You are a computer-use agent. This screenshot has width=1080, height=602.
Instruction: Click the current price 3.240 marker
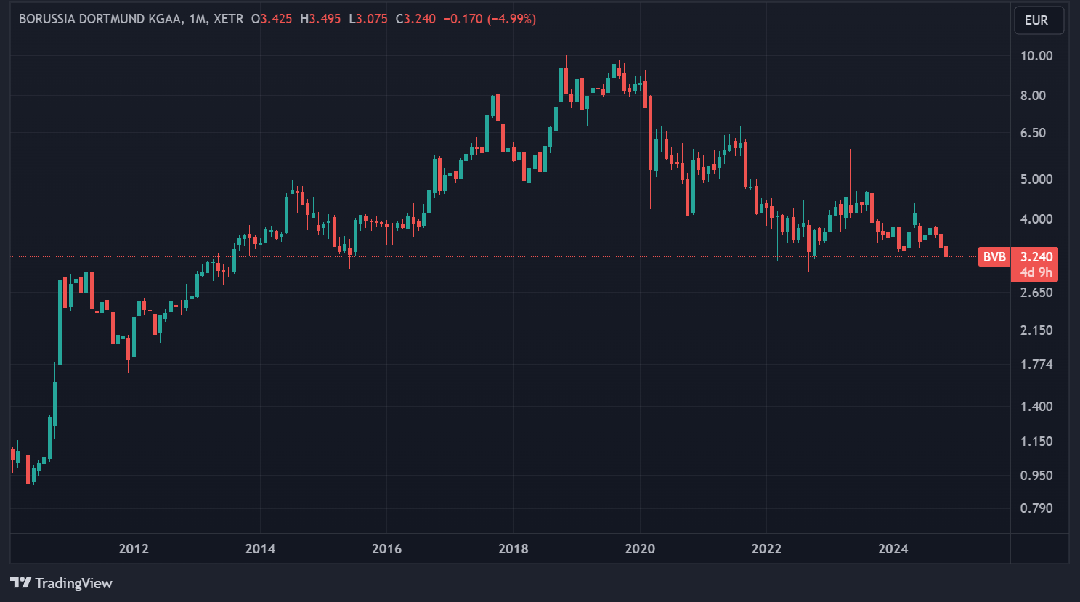coord(1036,257)
